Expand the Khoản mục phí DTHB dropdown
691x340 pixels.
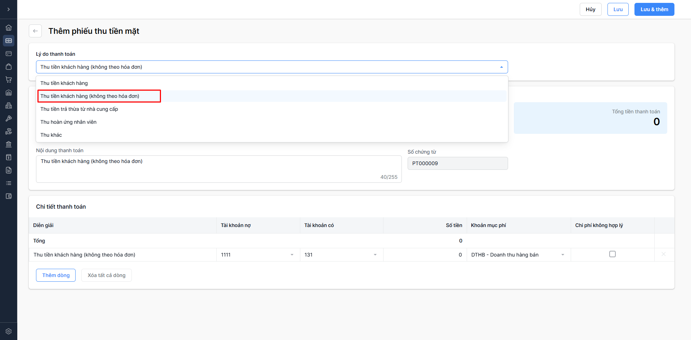562,255
